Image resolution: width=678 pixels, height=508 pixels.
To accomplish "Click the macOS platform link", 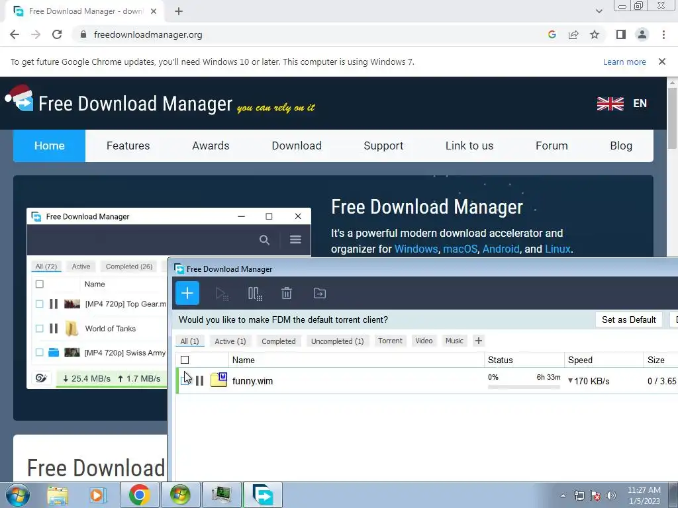I will pos(460,249).
